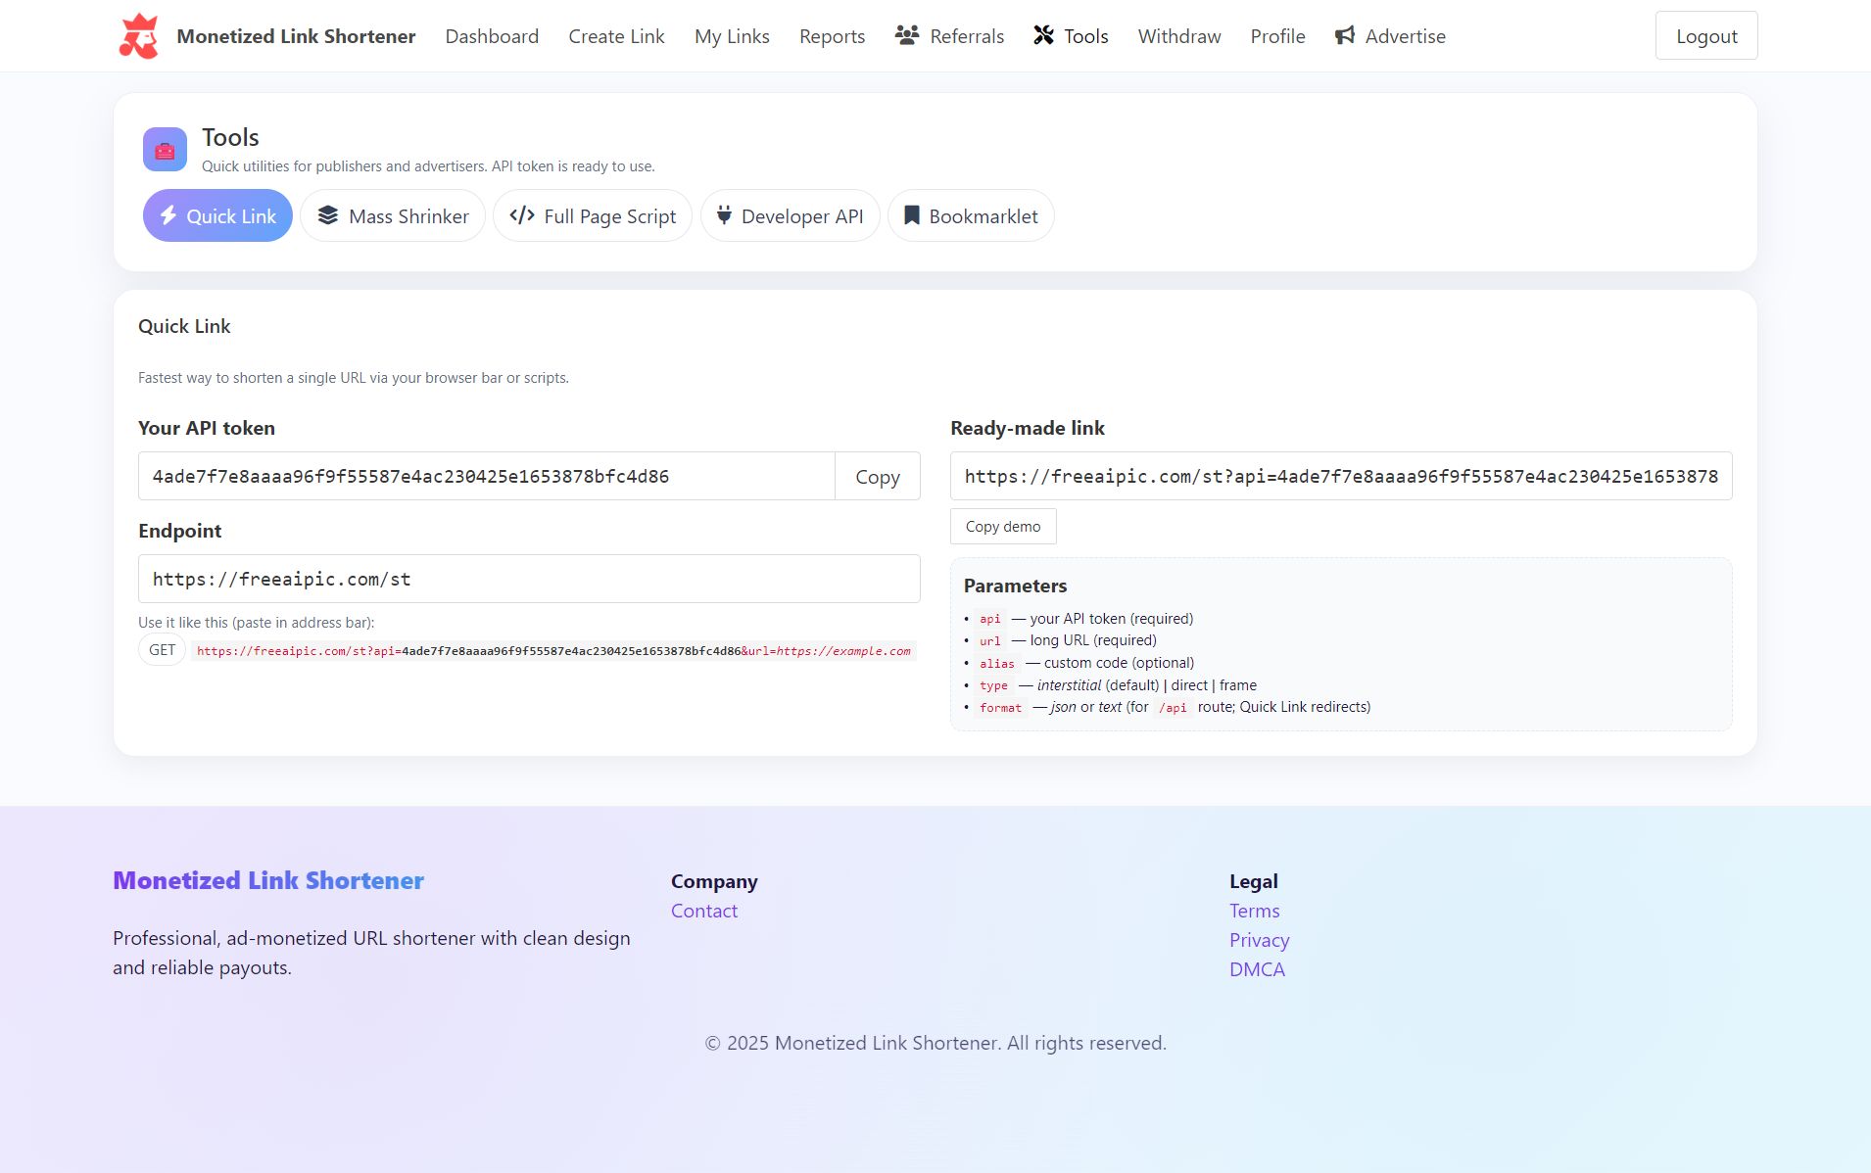Click the red crowned logo icon

click(x=139, y=36)
